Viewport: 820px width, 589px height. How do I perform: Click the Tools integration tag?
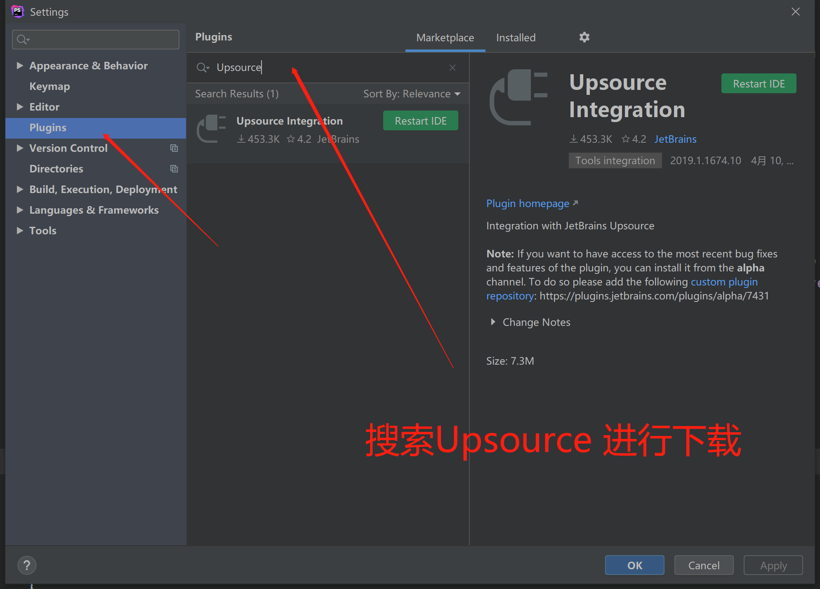click(615, 160)
